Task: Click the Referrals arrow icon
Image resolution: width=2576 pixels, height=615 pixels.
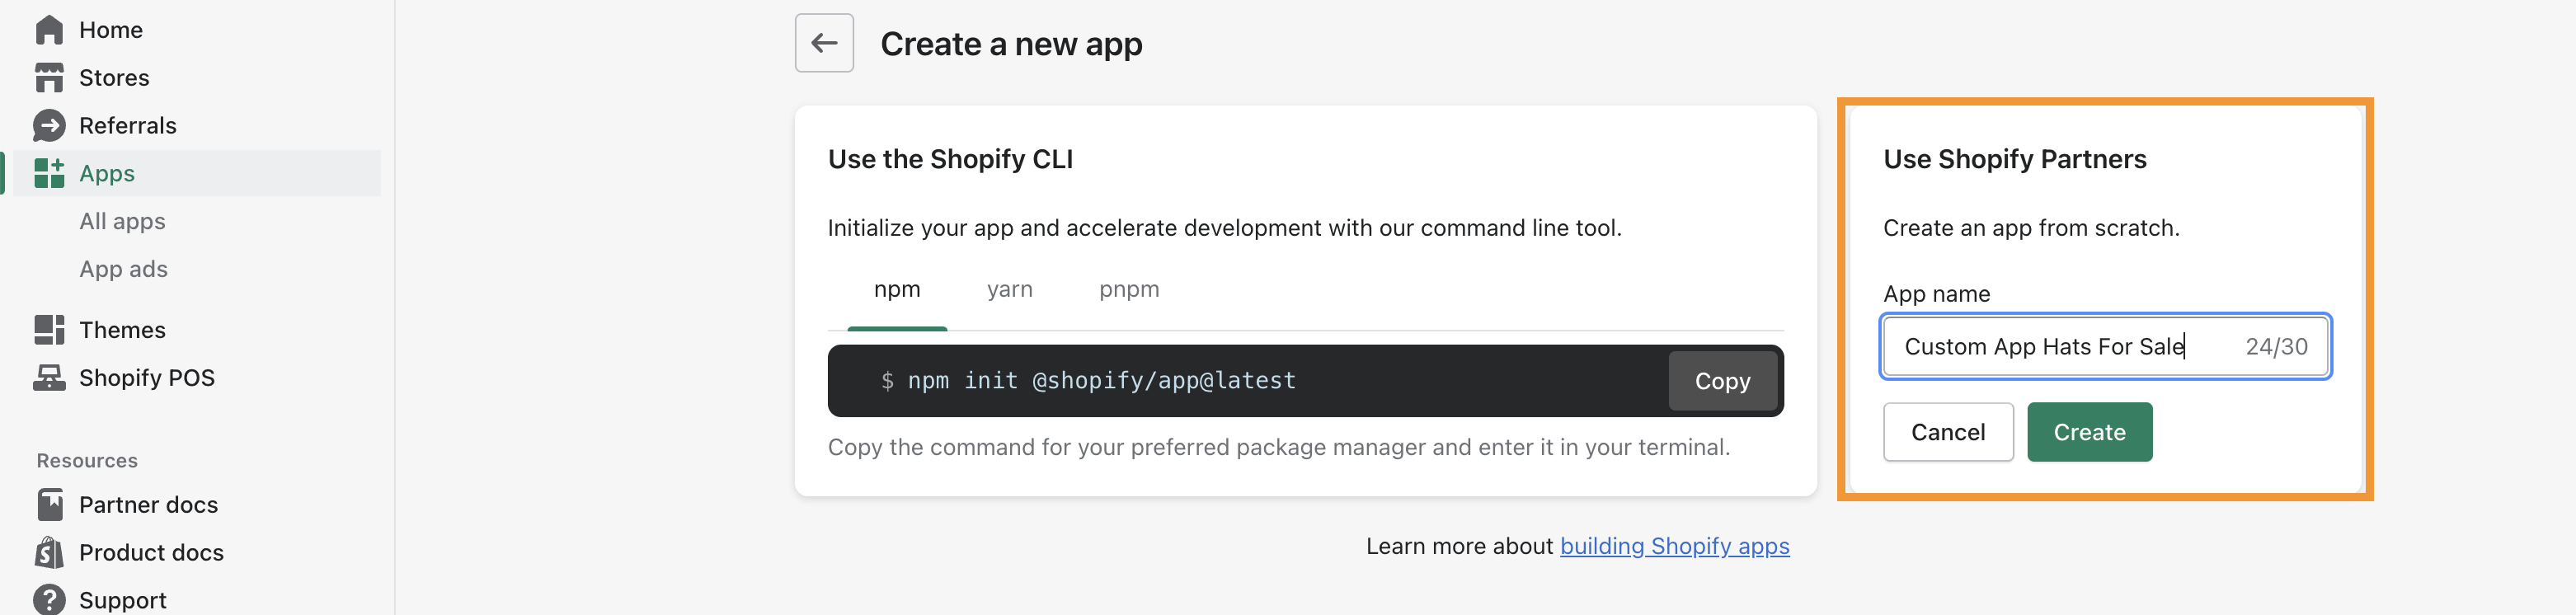Action: pyautogui.click(x=49, y=126)
